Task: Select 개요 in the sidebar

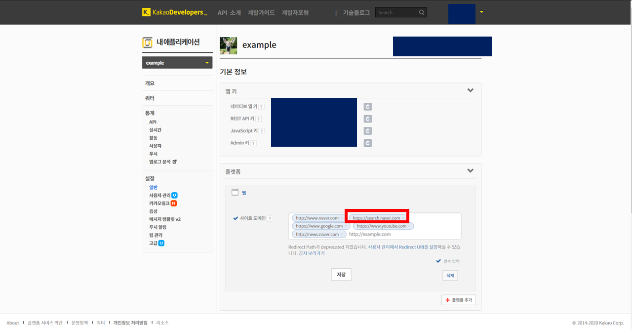Action: [x=150, y=83]
